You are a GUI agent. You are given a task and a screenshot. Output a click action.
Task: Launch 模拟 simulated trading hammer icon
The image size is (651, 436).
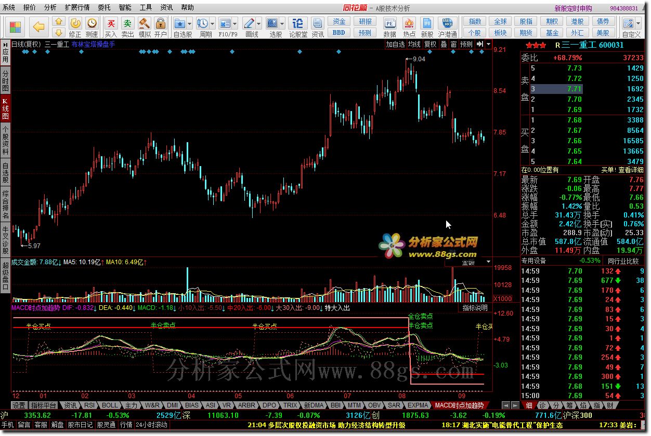[144, 27]
